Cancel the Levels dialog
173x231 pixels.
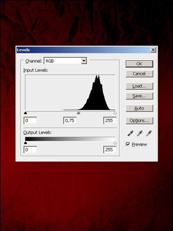139,74
